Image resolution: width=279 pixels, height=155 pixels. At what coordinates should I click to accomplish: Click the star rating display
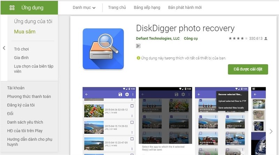coord(238,38)
